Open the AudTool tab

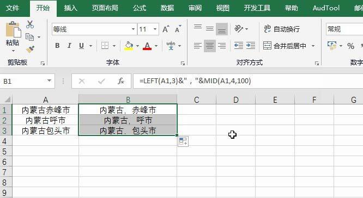point(326,8)
